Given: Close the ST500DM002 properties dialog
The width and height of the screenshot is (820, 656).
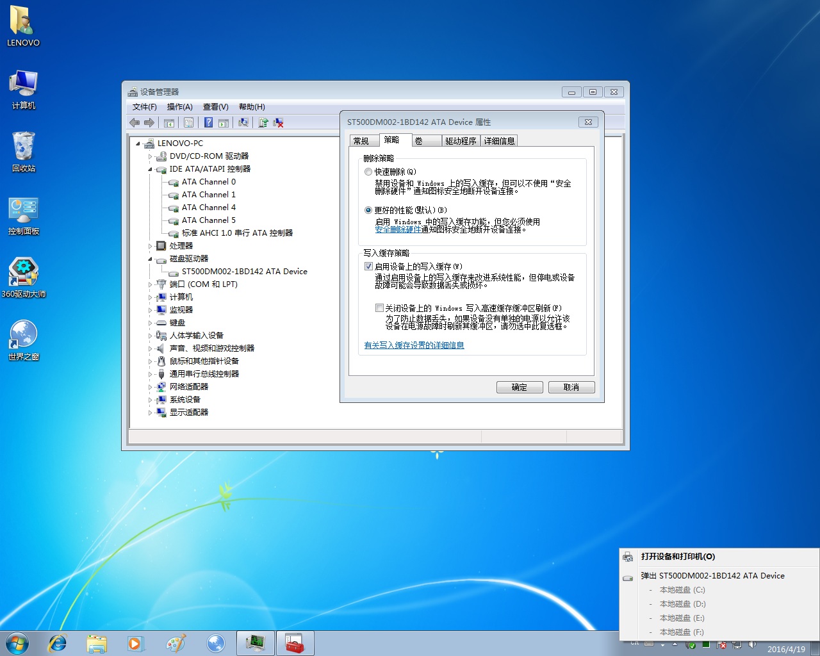Looking at the screenshot, I should [588, 122].
